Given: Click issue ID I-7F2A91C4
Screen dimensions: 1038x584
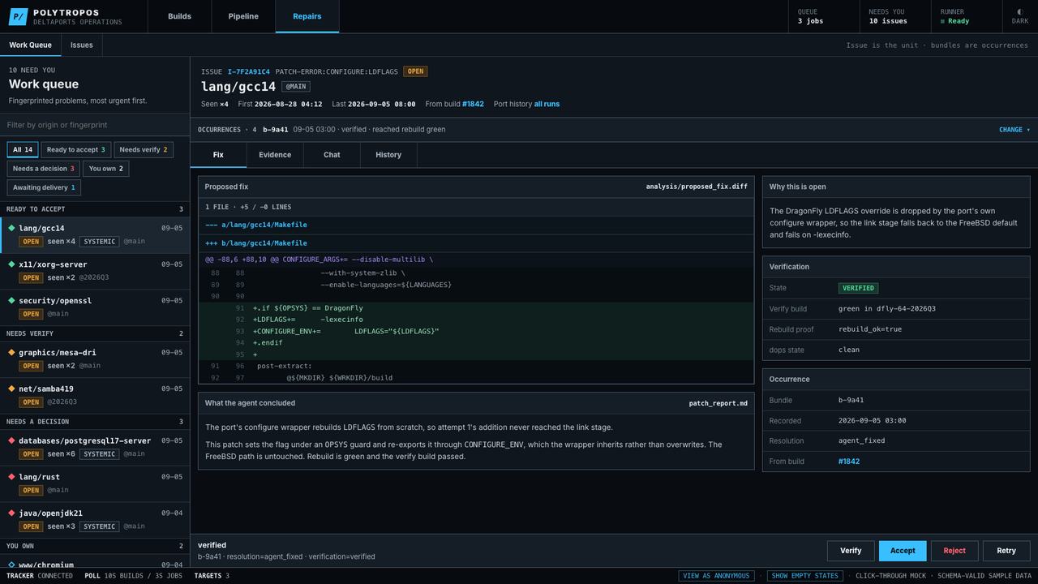Looking at the screenshot, I should [x=249, y=71].
